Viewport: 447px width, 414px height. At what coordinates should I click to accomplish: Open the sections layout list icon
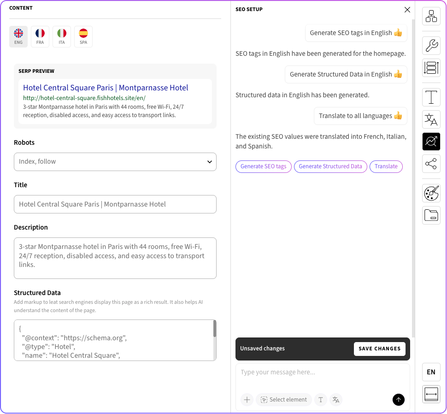(431, 68)
